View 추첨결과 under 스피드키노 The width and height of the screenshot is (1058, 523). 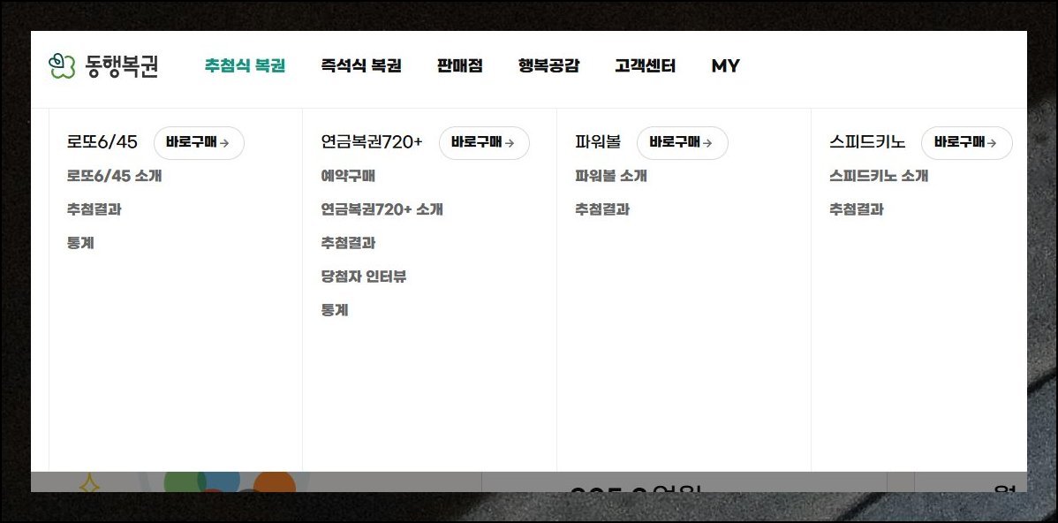coord(857,210)
